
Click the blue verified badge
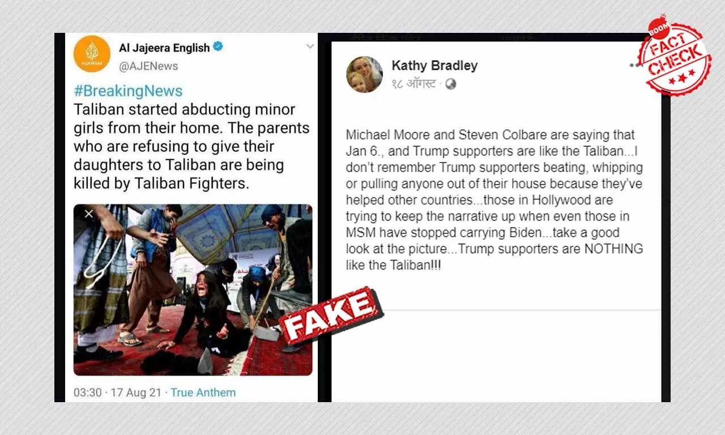pyautogui.click(x=217, y=46)
